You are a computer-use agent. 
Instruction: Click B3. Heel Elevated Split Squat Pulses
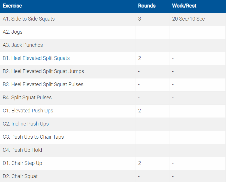point(43,84)
